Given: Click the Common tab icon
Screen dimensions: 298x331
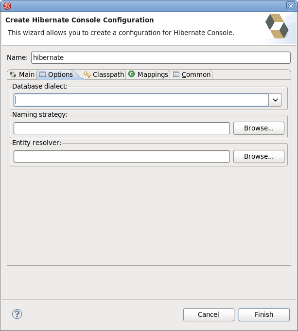Looking at the screenshot, I should pos(176,74).
